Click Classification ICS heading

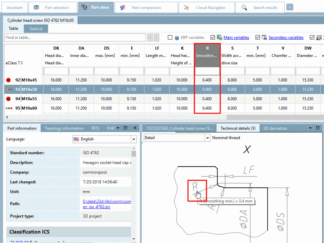(x=29, y=232)
